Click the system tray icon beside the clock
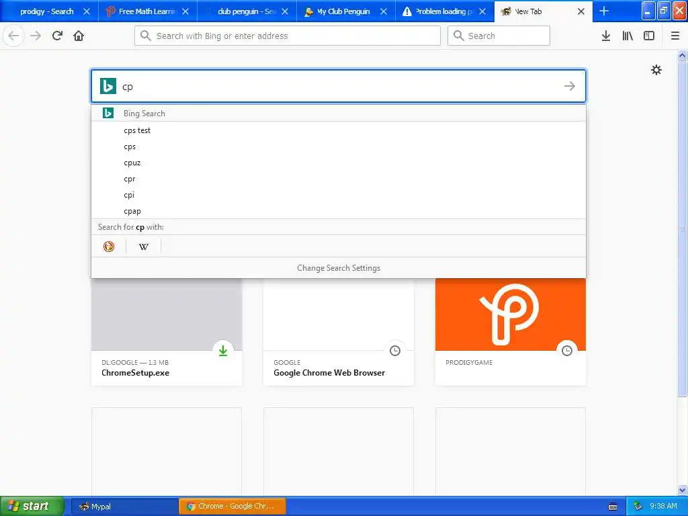This screenshot has height=516, width=688. click(638, 507)
